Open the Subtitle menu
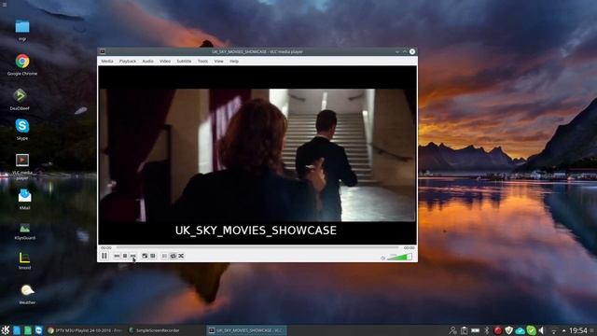 184,61
